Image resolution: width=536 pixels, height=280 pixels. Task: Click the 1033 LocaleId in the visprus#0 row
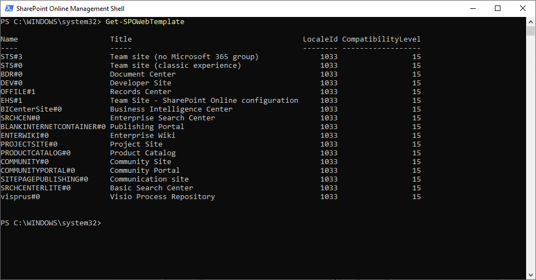329,197
